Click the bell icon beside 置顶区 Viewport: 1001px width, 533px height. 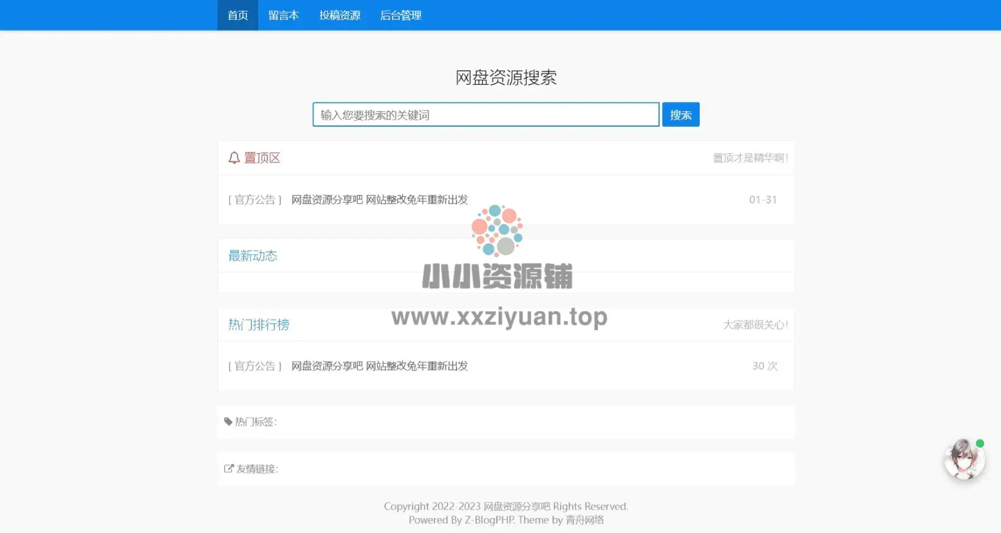(232, 157)
